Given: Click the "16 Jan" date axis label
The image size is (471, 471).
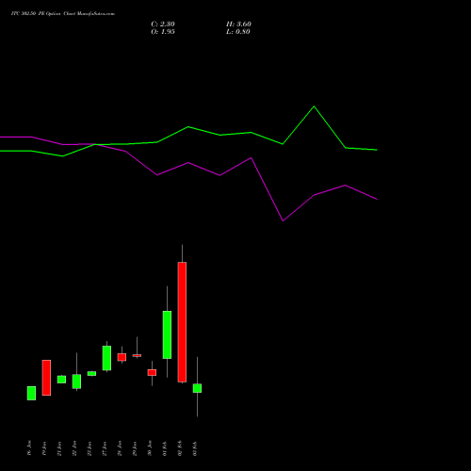Looking at the screenshot, I should (29, 448).
